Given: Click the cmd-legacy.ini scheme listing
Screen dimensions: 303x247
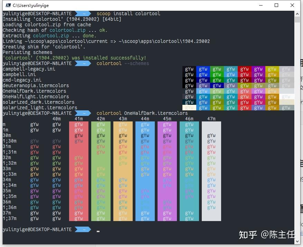Looking at the screenshot, I should pyautogui.click(x=21, y=80).
